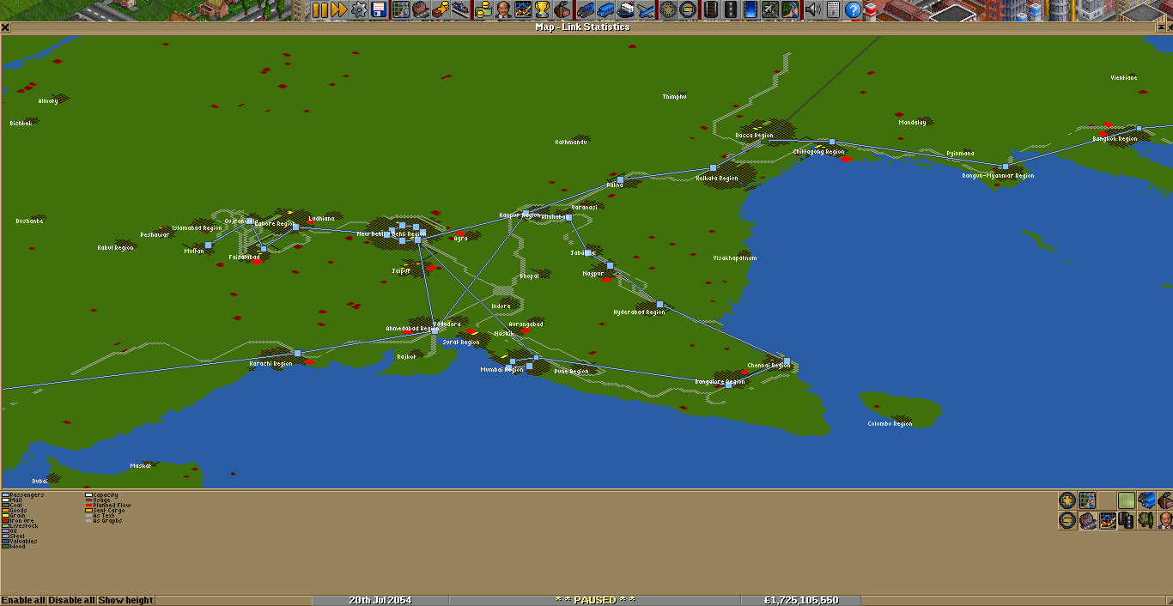This screenshot has width=1173, height=606.
Task: Open company finances coin icon
Action: (483, 10)
